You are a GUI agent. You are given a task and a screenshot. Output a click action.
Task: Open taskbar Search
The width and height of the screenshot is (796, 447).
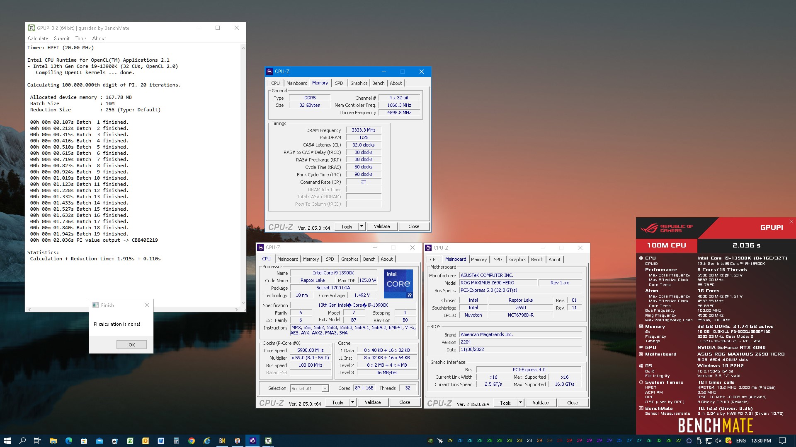[x=22, y=440]
